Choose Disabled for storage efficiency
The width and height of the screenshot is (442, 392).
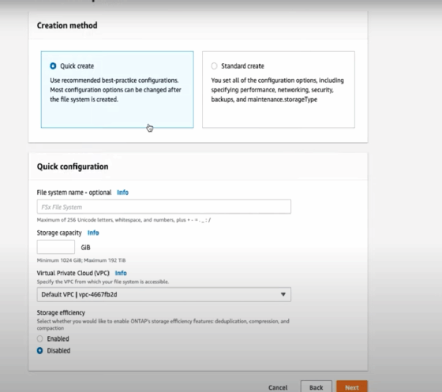click(39, 351)
